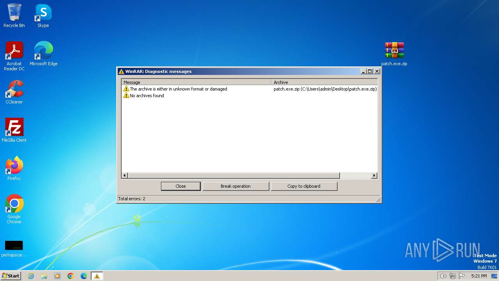Copy diagnostic messages to clipboard

[304, 186]
